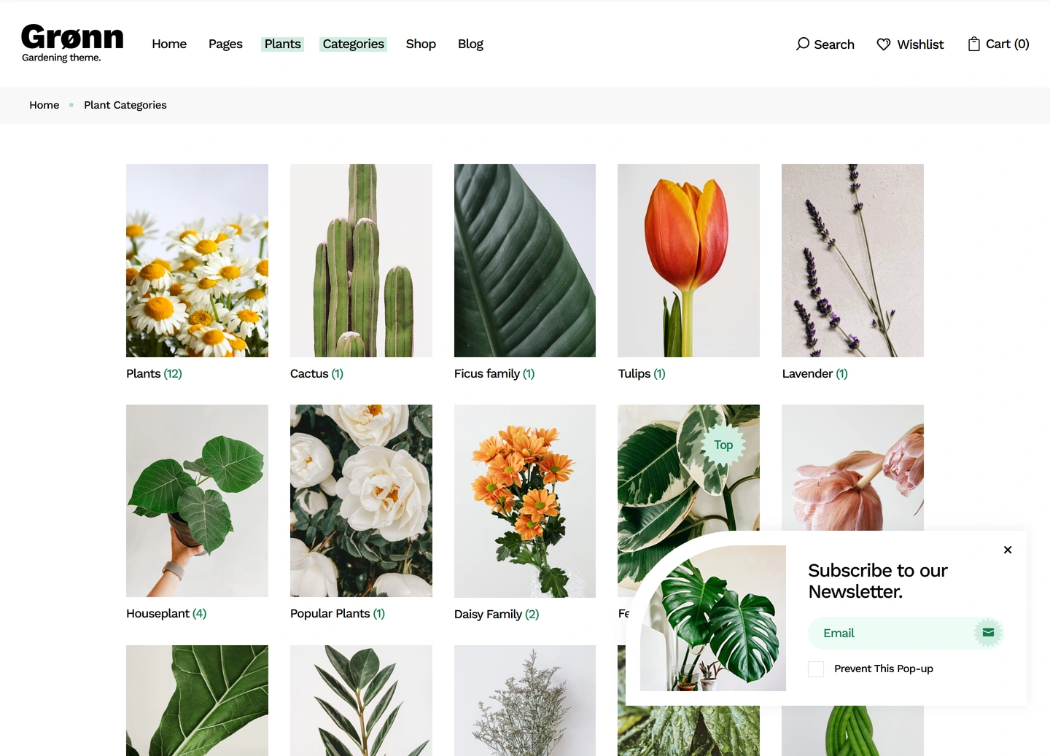Open the Popular Plants category link
1050x756 pixels.
pyautogui.click(x=338, y=614)
